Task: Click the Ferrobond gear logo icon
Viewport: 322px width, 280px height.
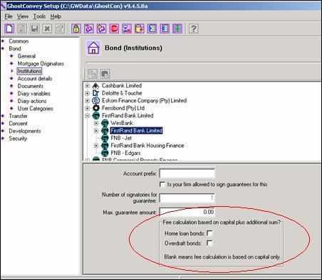Action: coord(96,108)
